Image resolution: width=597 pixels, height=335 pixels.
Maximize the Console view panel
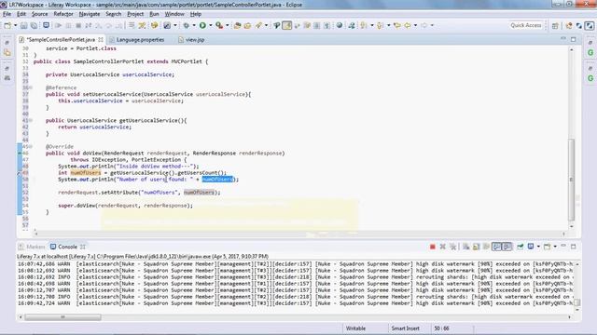pyautogui.click(x=573, y=247)
